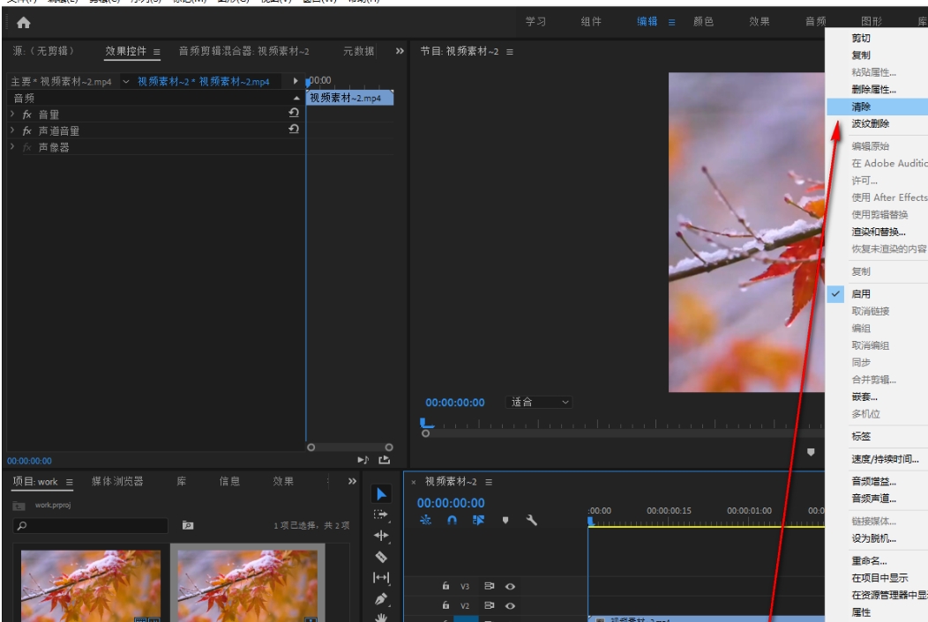928x622 pixels.
Task: Add a marker in the timeline header
Action: coord(505,521)
